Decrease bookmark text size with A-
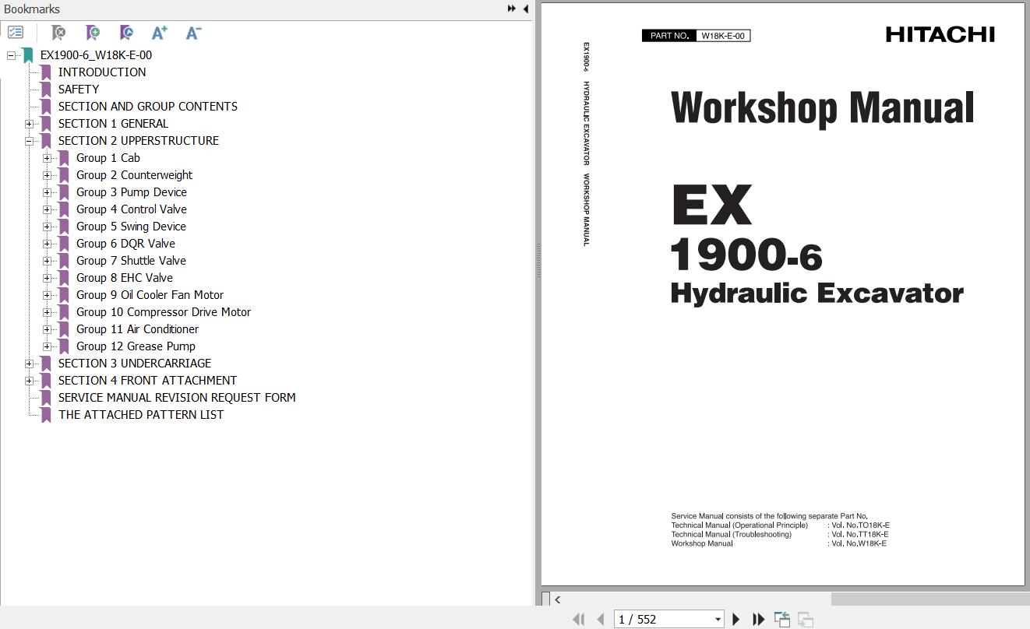Screen dimensions: 1030x629 pyautogui.click(x=194, y=33)
